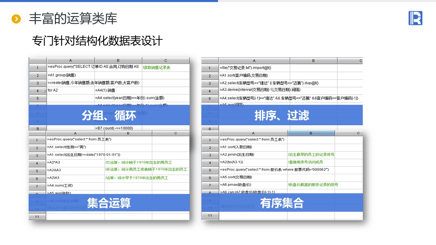Image resolution: width=436 pixels, height=245 pixels.
Task: Click row header 11 in the 有序集合 grid
Action: tap(210, 216)
